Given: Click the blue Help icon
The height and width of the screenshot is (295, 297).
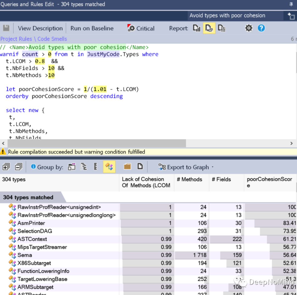Looking at the screenshot, I should tap(261, 28).
